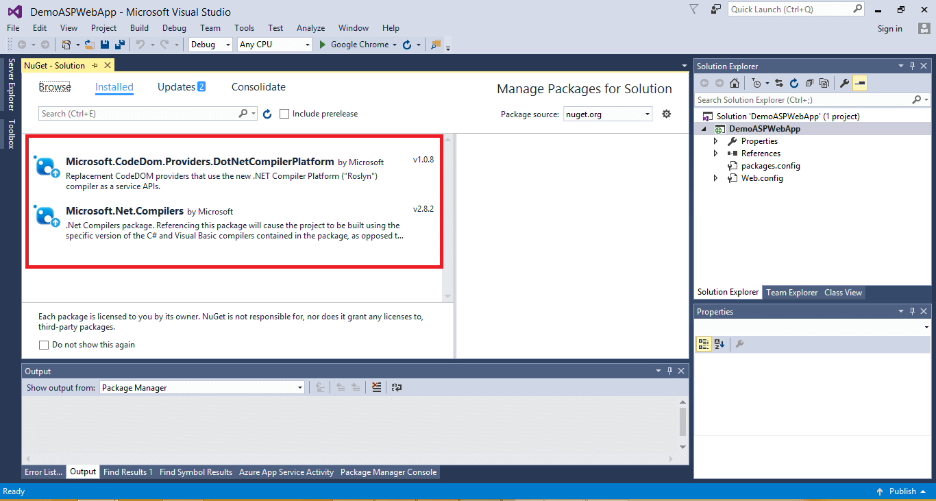Click the Quick Launch search box

pos(797,10)
